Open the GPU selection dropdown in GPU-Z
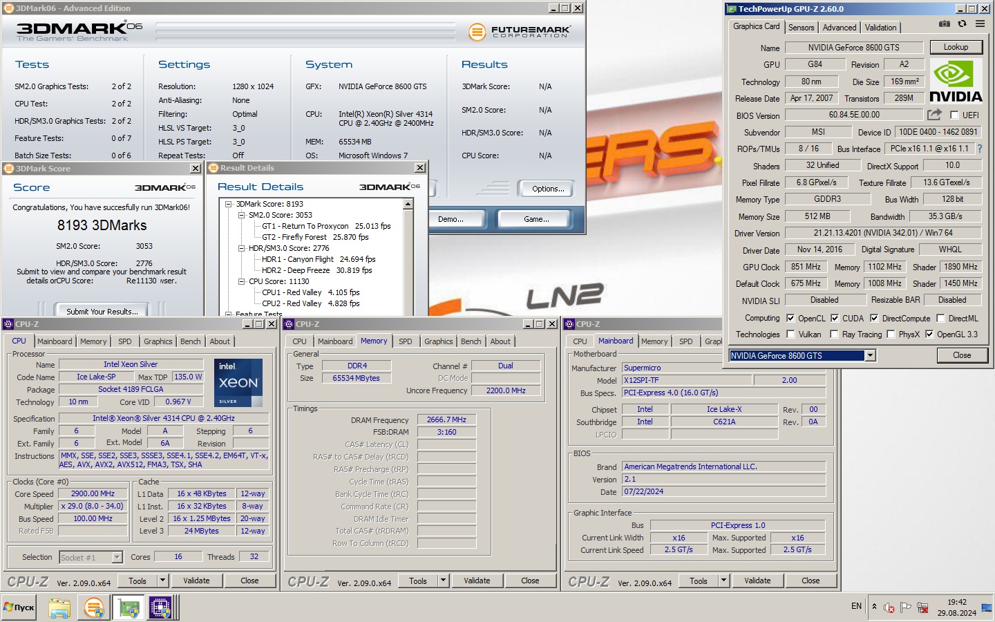 coord(871,355)
